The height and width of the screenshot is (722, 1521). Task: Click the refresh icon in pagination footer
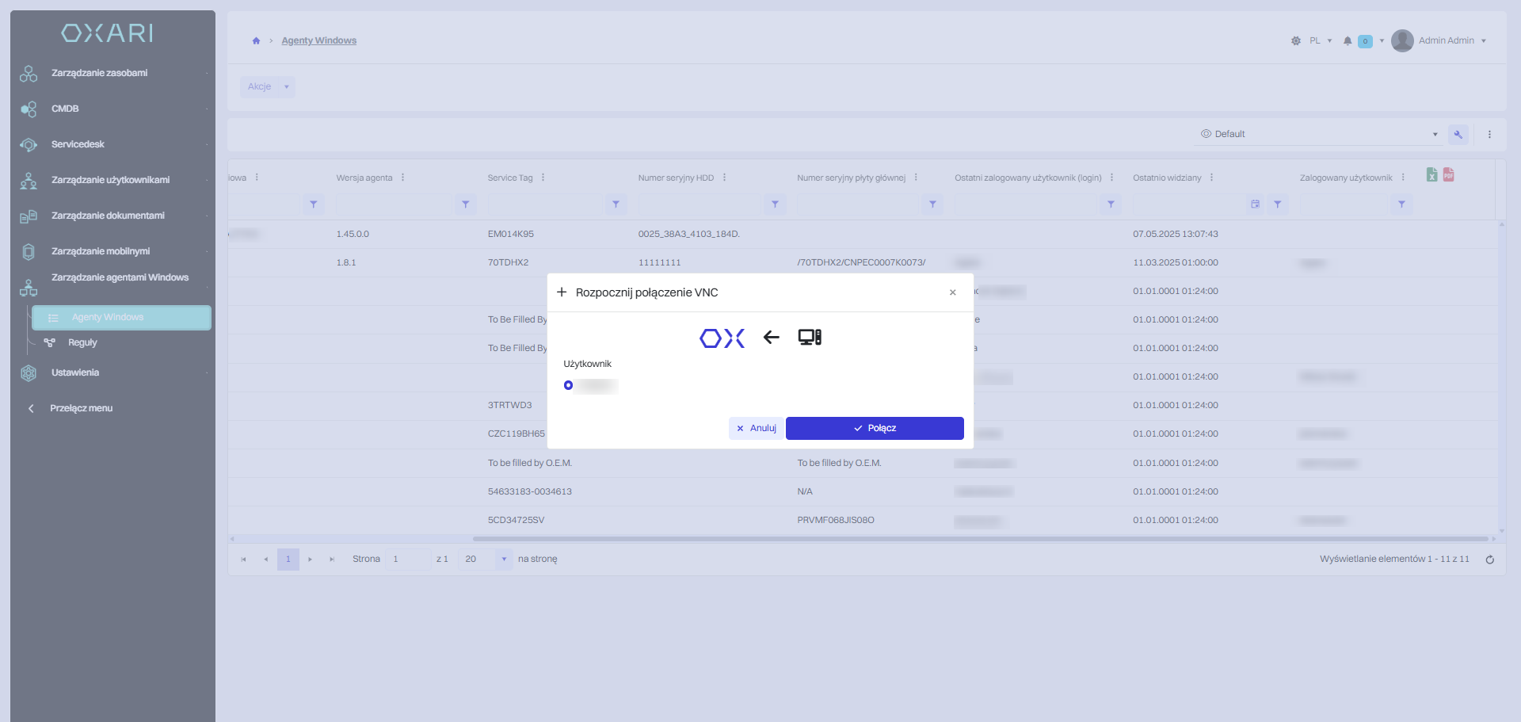pos(1489,560)
